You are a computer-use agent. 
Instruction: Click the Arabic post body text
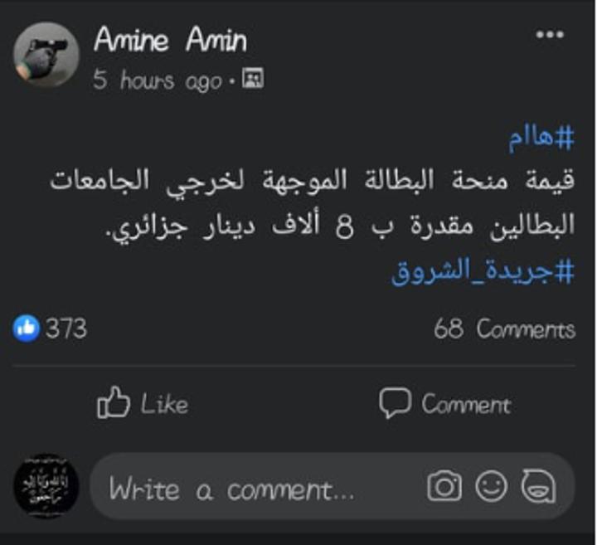point(313,203)
